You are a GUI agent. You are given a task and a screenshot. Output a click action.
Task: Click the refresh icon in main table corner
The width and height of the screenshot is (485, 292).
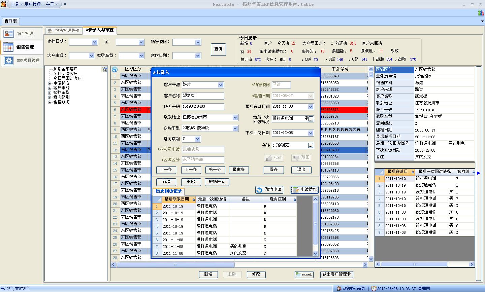click(115, 69)
